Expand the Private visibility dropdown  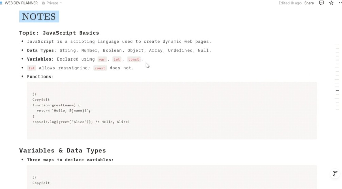[x=61, y=3]
